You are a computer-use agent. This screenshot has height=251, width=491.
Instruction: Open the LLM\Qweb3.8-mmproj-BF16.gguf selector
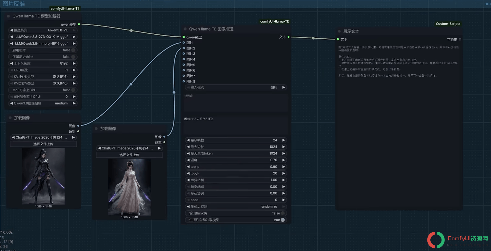43,43
